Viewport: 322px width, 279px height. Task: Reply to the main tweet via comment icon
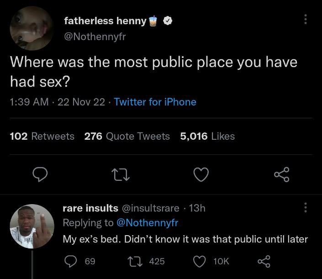(x=41, y=174)
